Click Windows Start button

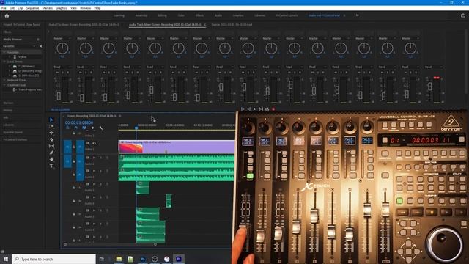coord(6,259)
